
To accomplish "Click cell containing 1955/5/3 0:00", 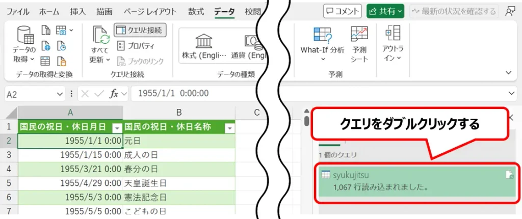I will (x=70, y=197).
